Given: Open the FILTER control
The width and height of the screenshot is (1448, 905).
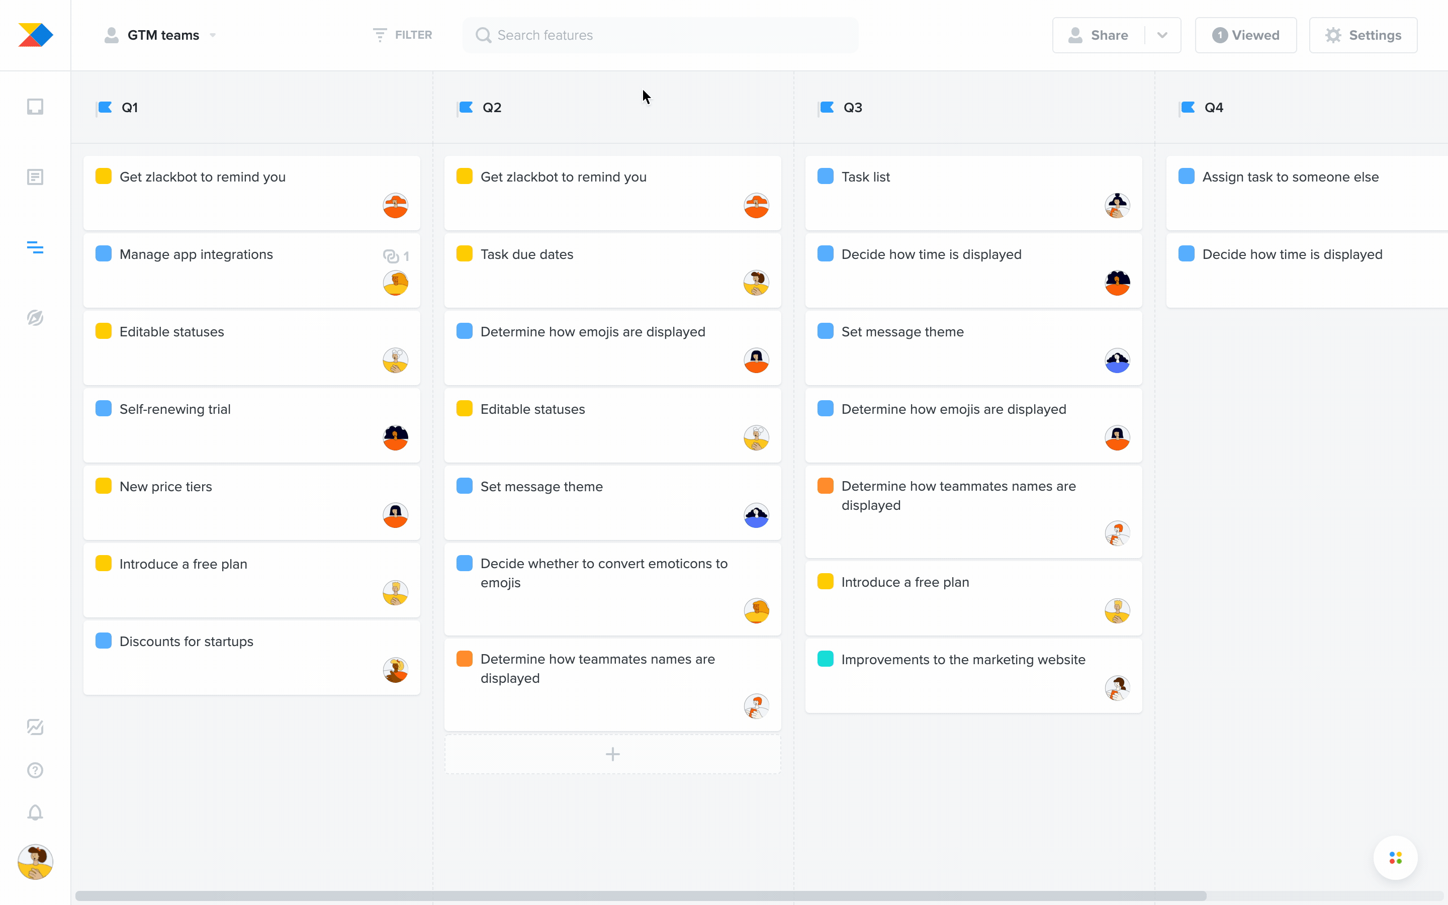Looking at the screenshot, I should click(x=402, y=35).
